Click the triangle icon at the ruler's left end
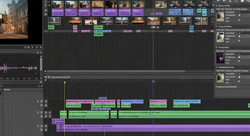The height and width of the screenshot is (136, 250). click(46, 80)
